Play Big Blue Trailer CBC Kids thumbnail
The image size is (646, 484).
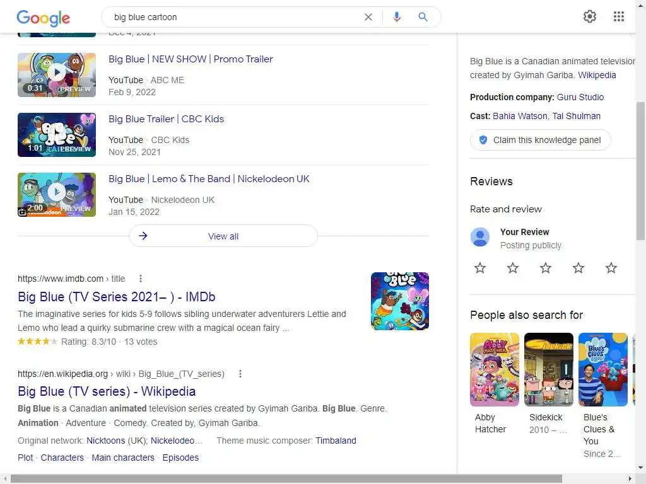tap(57, 135)
